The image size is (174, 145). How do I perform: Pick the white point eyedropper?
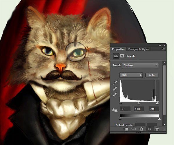115,95
